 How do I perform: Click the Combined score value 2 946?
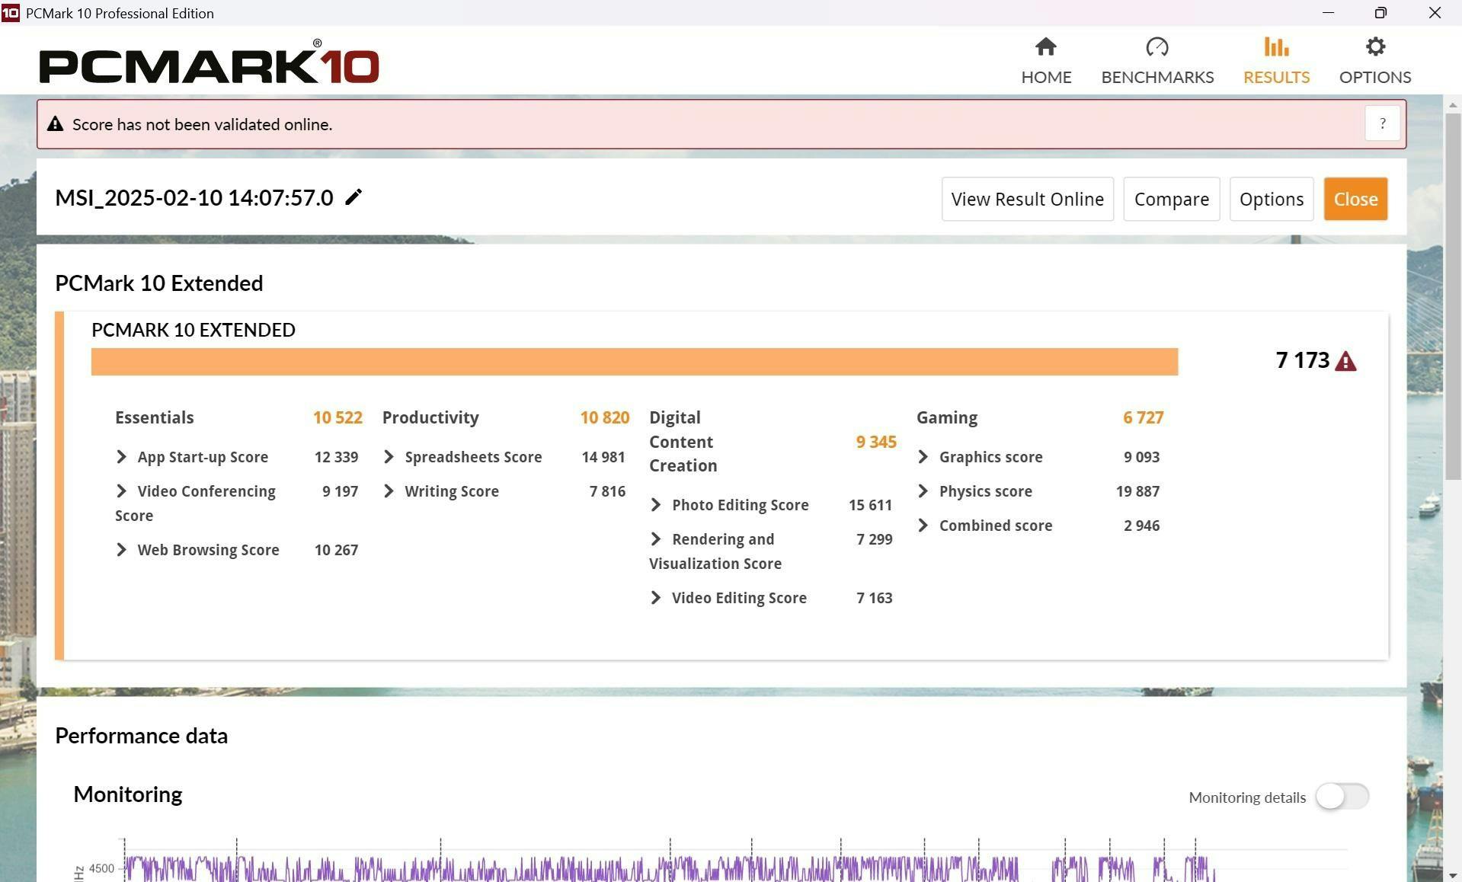coord(1141,526)
